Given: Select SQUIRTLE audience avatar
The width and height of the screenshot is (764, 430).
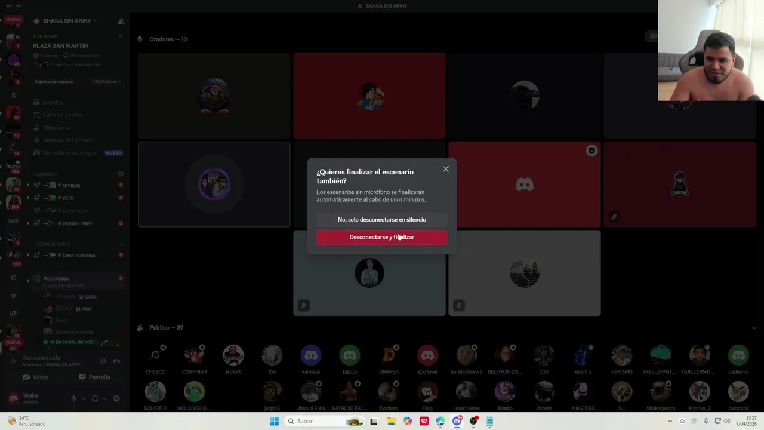Looking at the screenshot, I should (x=155, y=392).
